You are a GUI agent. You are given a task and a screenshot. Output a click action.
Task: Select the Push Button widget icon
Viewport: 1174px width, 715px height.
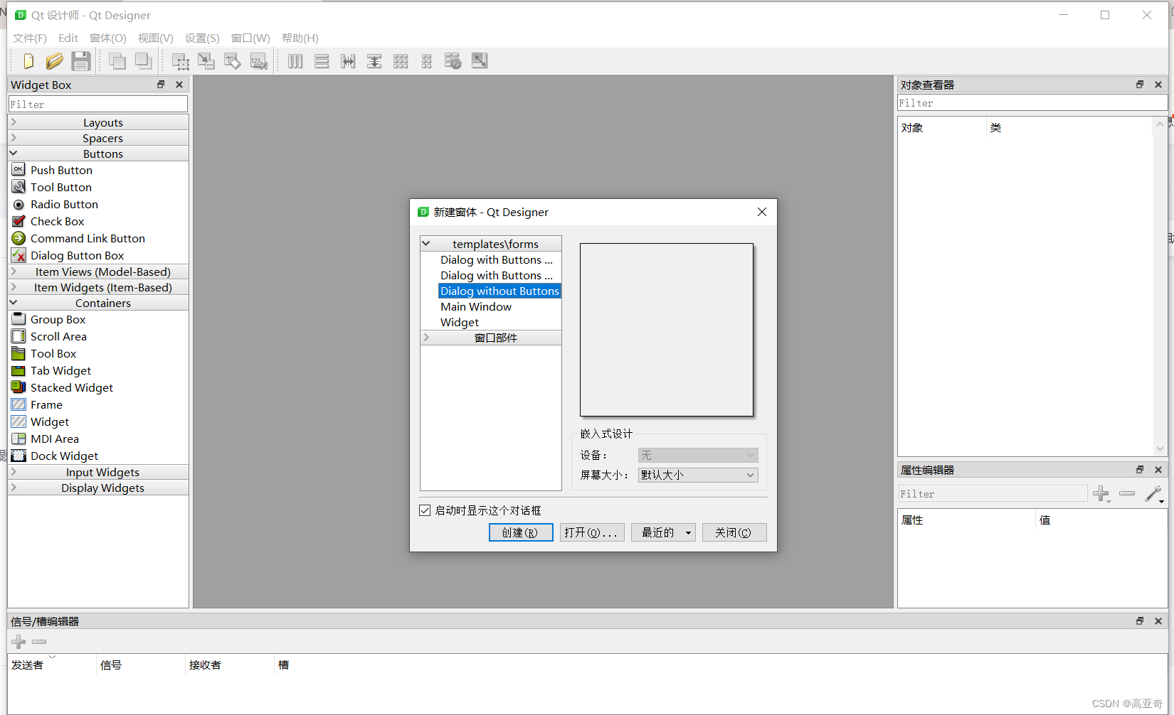[x=18, y=170]
